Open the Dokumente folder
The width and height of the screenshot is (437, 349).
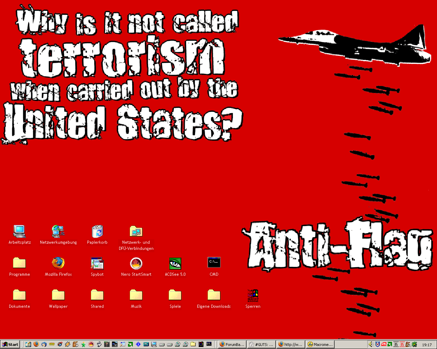coord(19,299)
